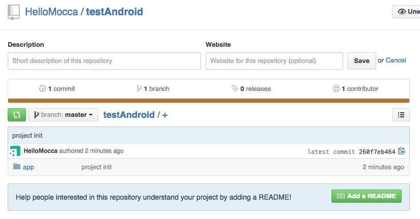Image resolution: width=420 pixels, height=219 pixels.
Task: Click the commits history clock icon
Action: [42, 88]
